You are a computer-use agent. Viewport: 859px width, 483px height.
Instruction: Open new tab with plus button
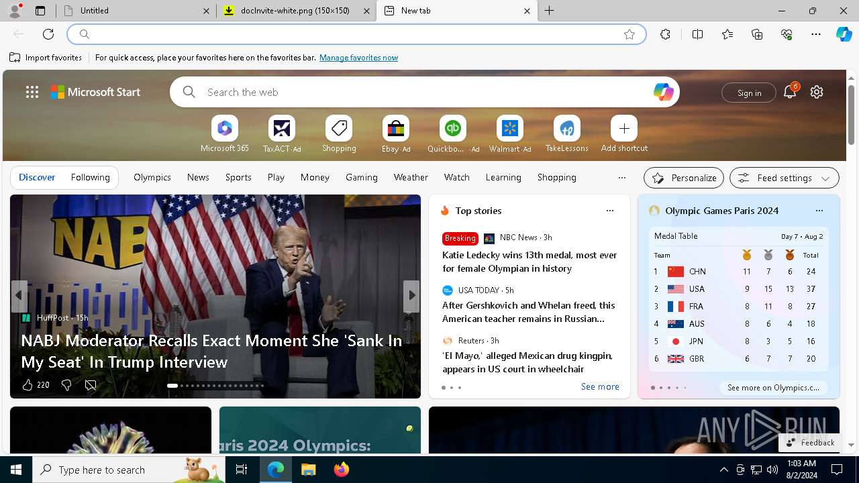pyautogui.click(x=550, y=11)
